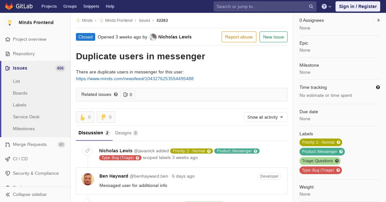The height and width of the screenshot is (202, 386).
Task: Open the Show all activity dropdown
Action: coord(266,117)
